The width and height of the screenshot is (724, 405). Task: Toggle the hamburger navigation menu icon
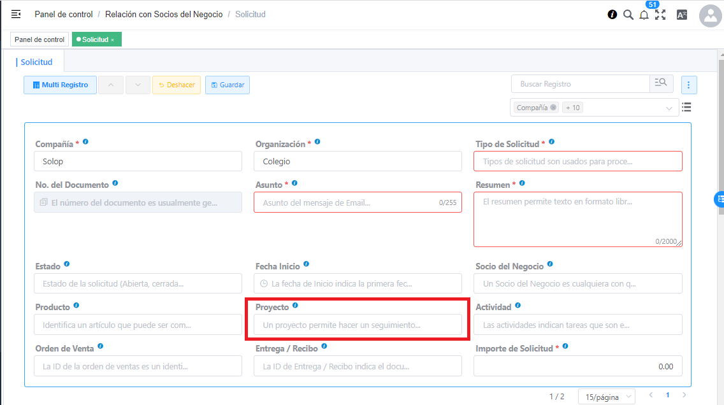point(16,14)
